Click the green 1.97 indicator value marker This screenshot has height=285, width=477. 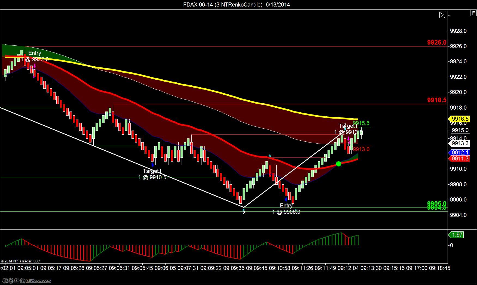coord(456,235)
